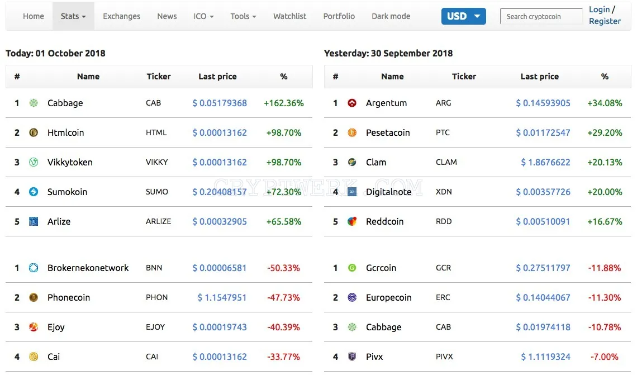Image resolution: width=637 pixels, height=375 pixels.
Task: Open the Watchlist page
Action: coord(289,16)
